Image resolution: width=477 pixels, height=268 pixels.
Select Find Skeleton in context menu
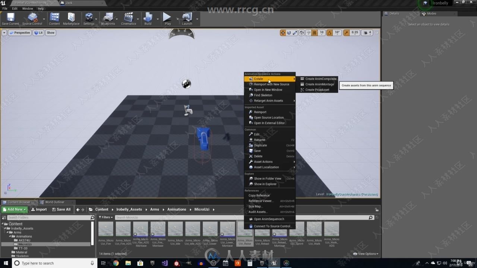click(269, 95)
